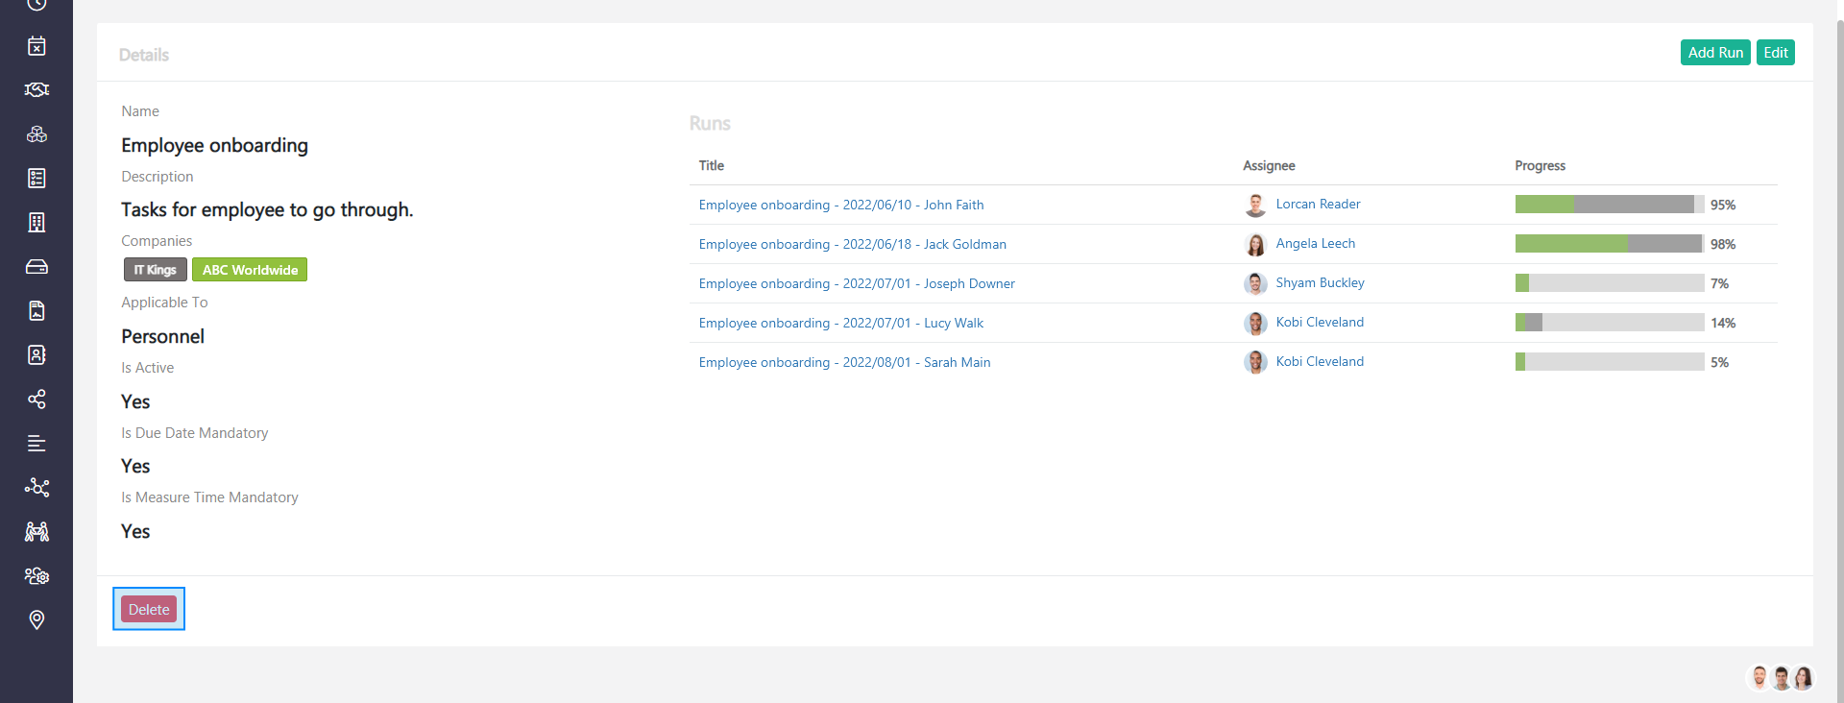Click the users settings gear sidebar icon

tap(36, 576)
